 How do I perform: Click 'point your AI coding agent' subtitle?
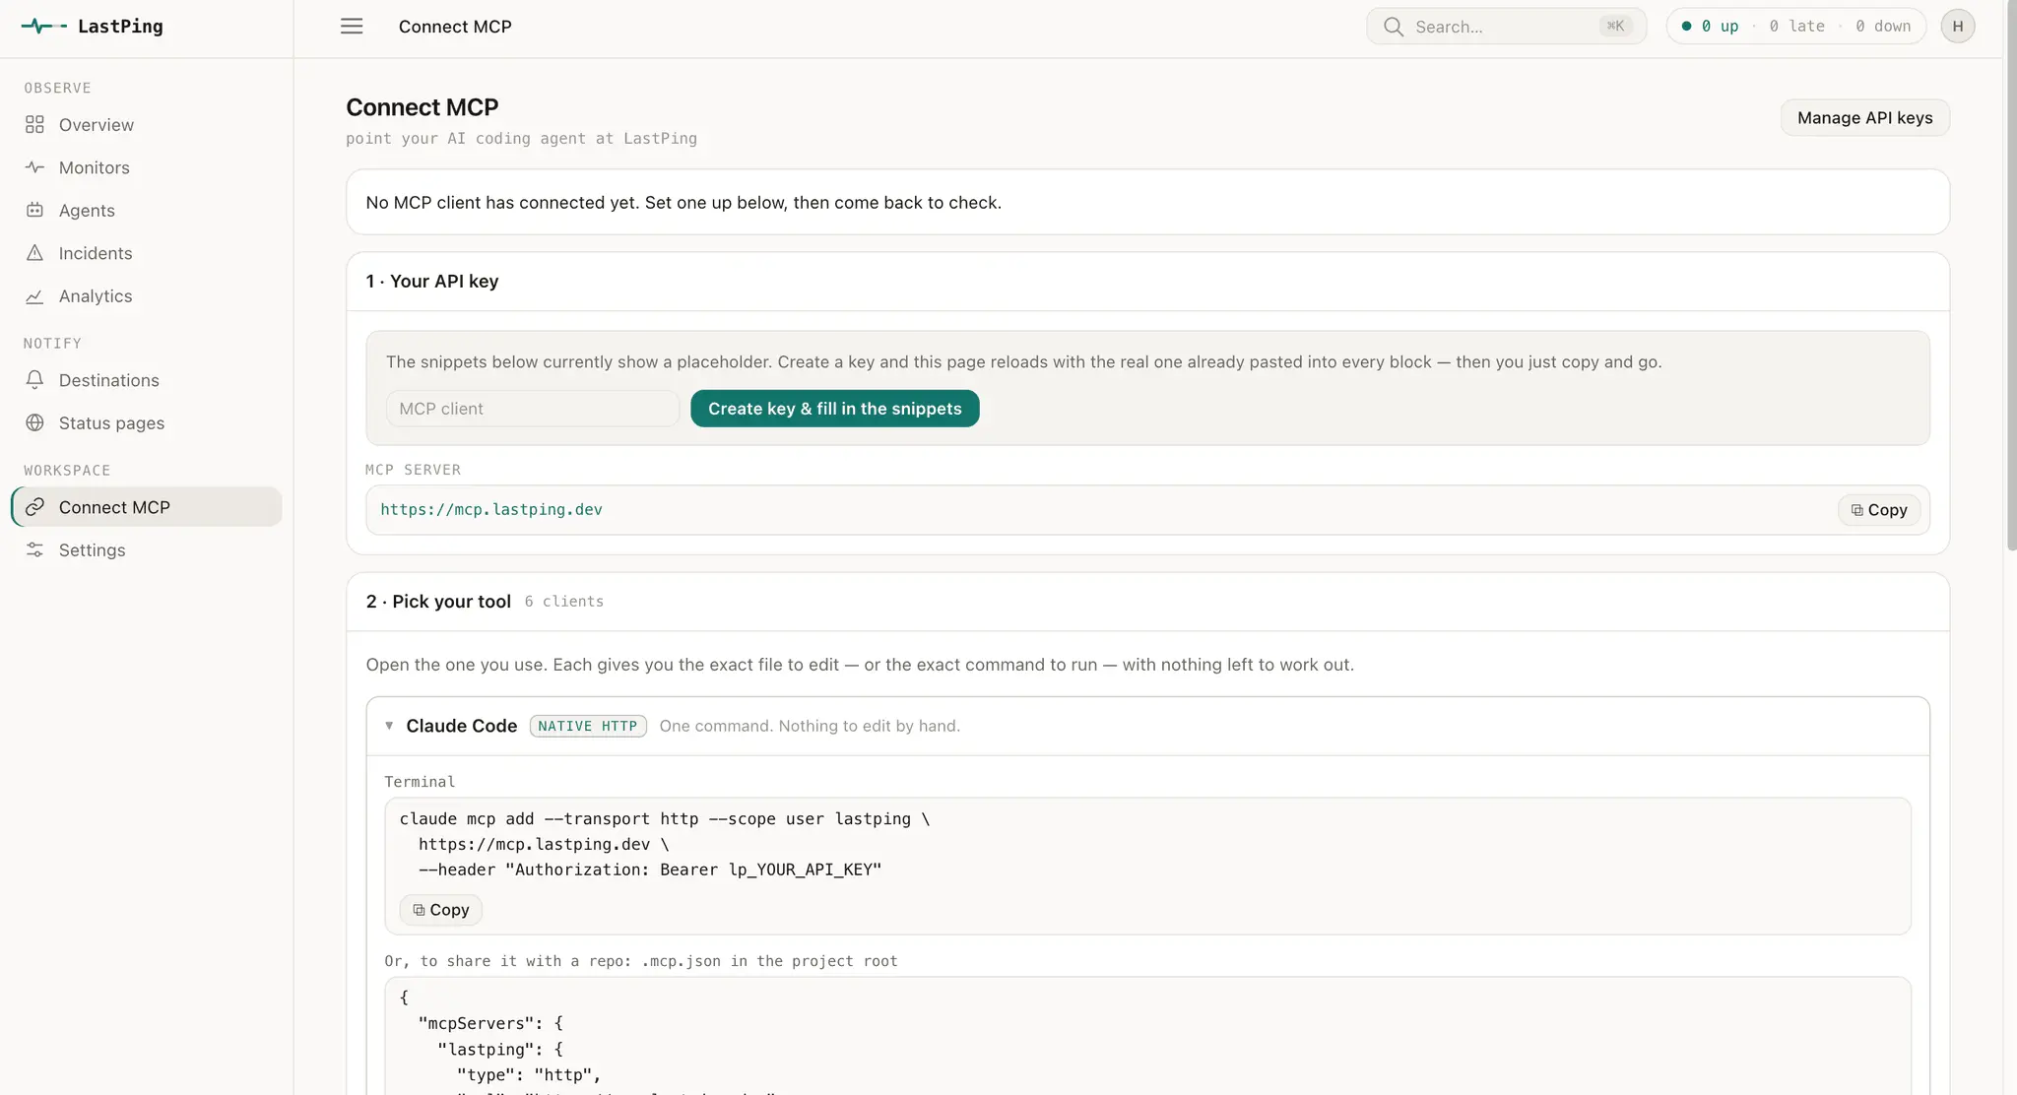(521, 139)
